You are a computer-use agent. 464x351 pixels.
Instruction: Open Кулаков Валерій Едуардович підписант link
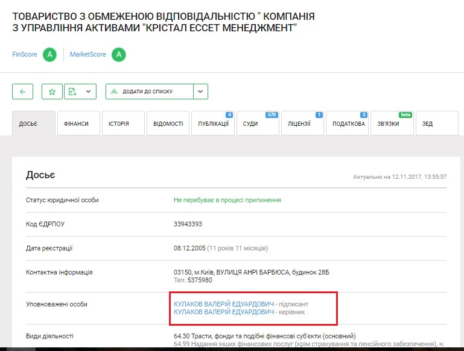coord(223,304)
